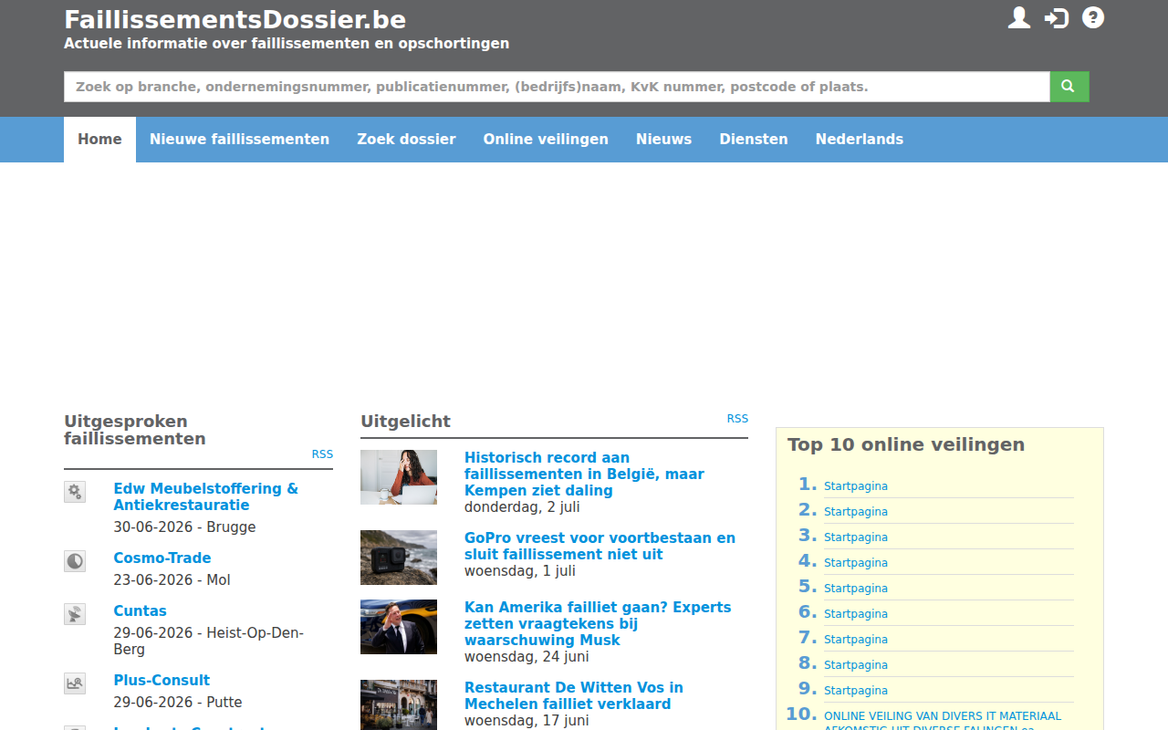Open auction number 5 Startpagina link
Image resolution: width=1168 pixels, height=730 pixels.
tap(856, 589)
